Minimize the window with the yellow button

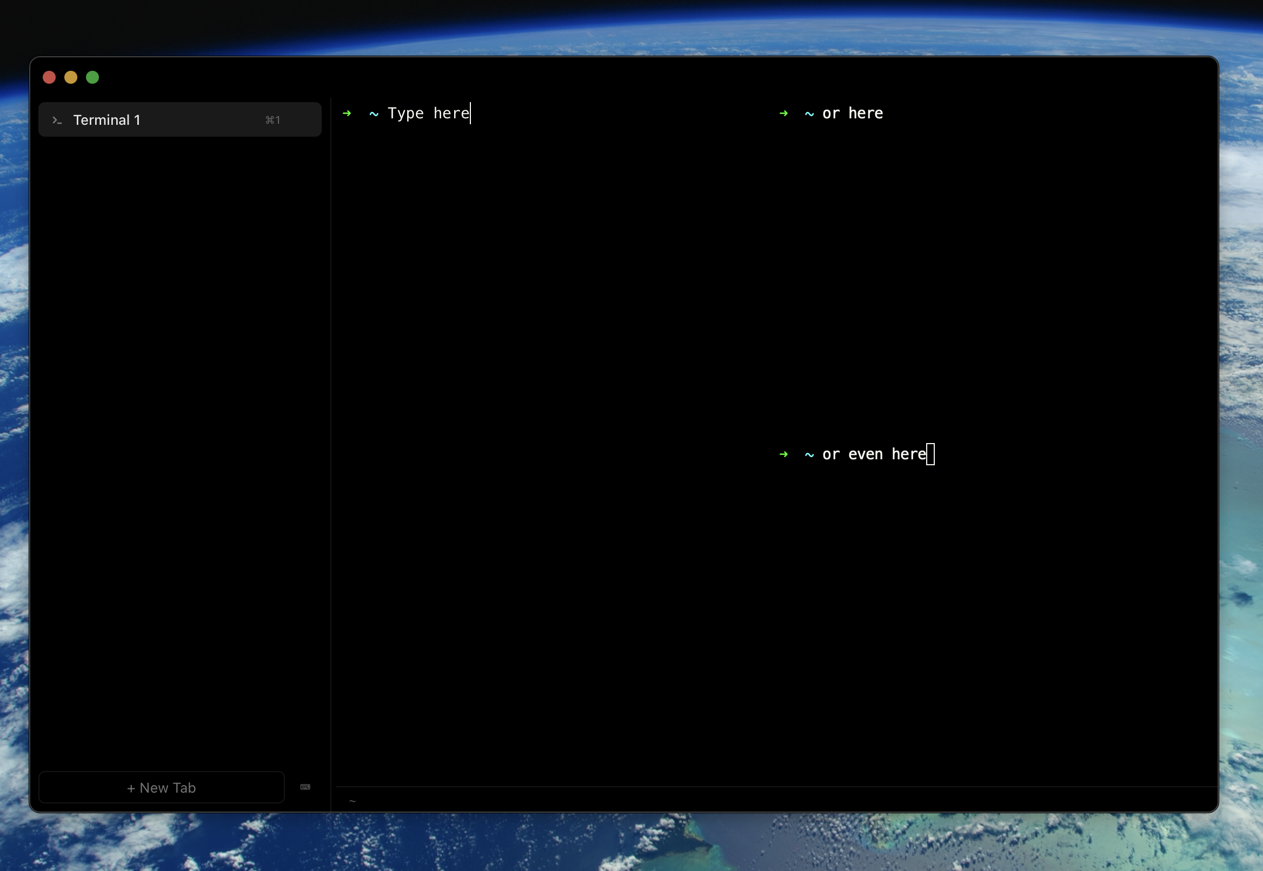click(71, 77)
